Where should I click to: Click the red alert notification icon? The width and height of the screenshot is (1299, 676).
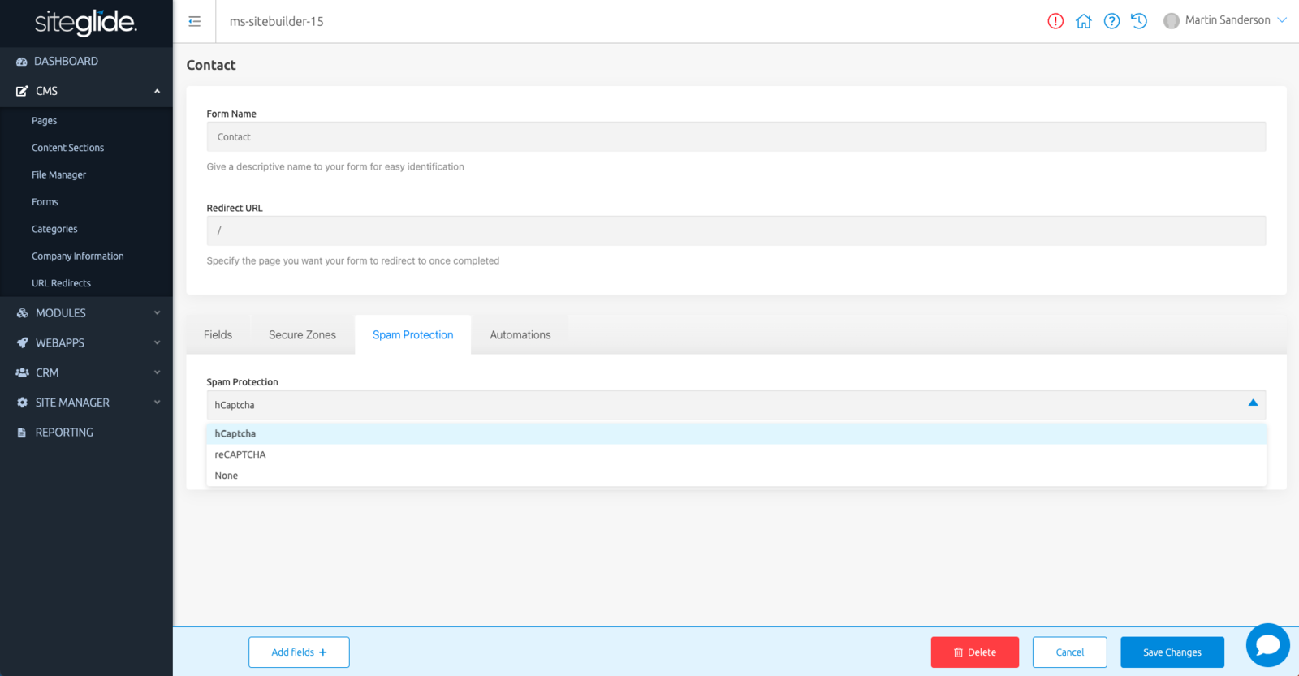coord(1055,21)
